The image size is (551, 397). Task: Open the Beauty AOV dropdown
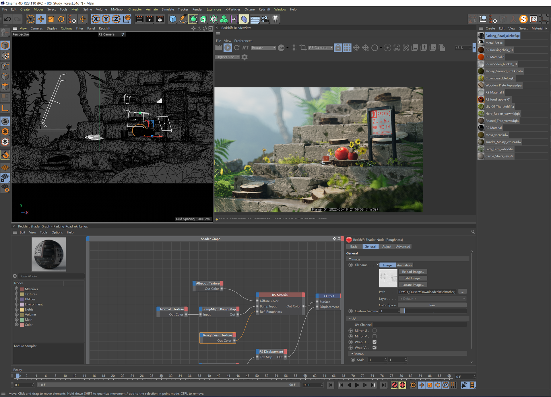[x=263, y=48]
